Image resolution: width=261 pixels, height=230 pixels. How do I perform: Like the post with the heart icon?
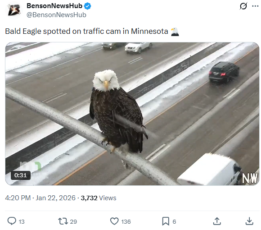coord(114,221)
